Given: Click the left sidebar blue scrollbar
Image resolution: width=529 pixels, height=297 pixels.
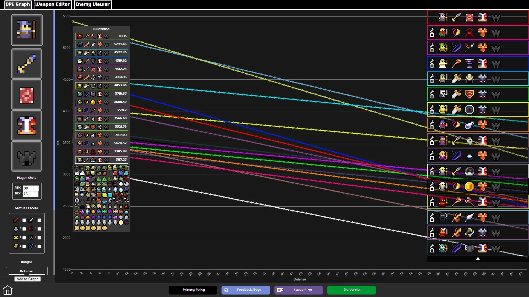Looking at the screenshot, I should click(54, 110).
